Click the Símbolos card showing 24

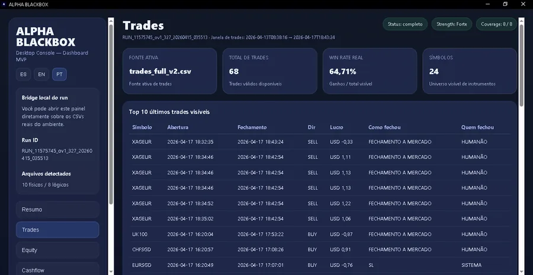click(470, 71)
